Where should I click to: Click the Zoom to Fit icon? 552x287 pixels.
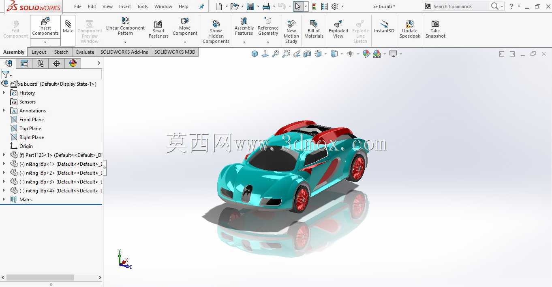276,54
